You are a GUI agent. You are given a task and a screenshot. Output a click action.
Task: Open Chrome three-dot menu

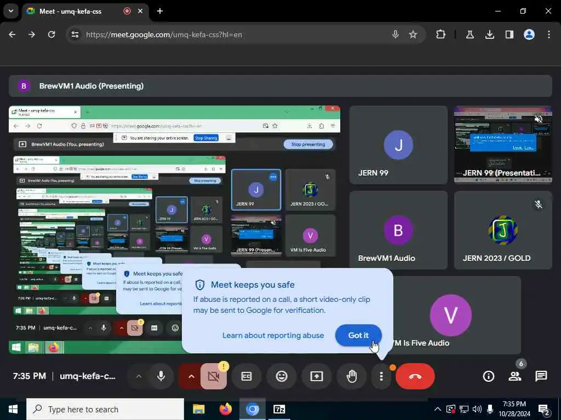[549, 34]
